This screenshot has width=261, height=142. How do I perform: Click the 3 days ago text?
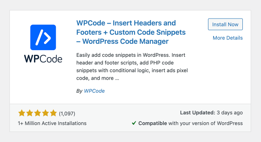pyautogui.click(x=230, y=112)
